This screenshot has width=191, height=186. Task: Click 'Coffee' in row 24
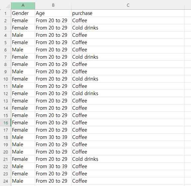click(79, 181)
